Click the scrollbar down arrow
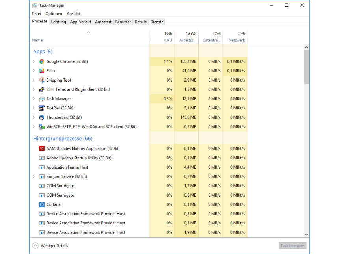 click(x=307, y=235)
